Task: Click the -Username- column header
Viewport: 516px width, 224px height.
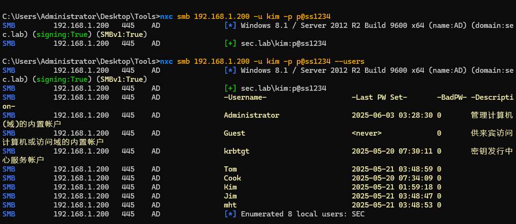Action: (245, 97)
